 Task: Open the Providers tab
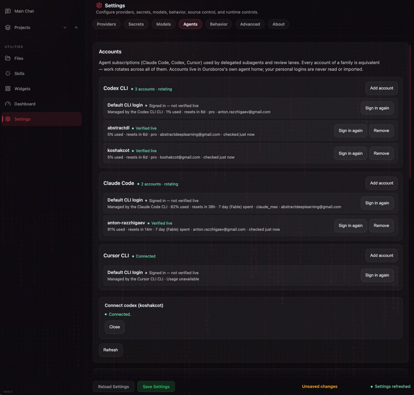(x=106, y=24)
